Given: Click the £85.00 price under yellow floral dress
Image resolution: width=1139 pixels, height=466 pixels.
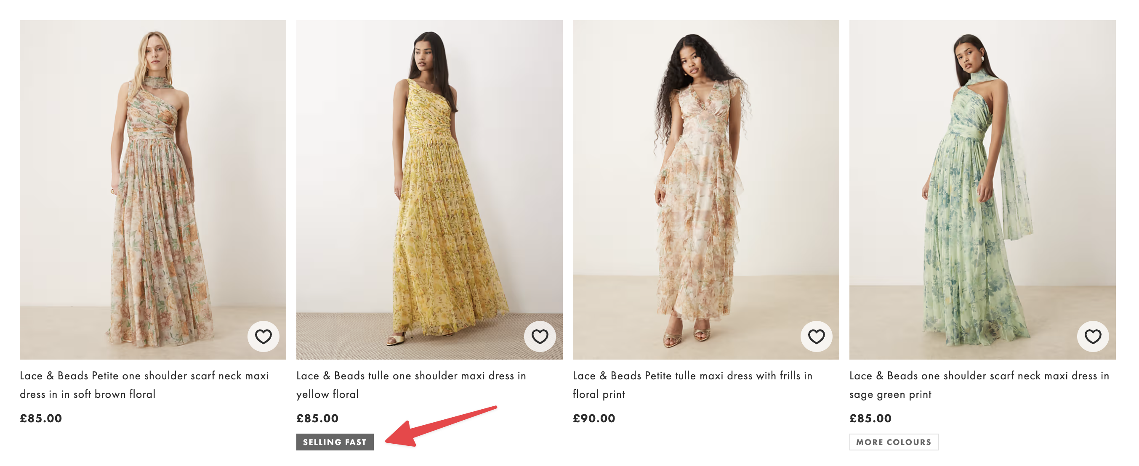Looking at the screenshot, I should tap(317, 418).
